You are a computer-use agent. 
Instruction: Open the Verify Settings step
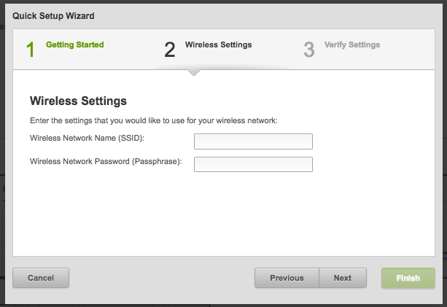point(352,44)
